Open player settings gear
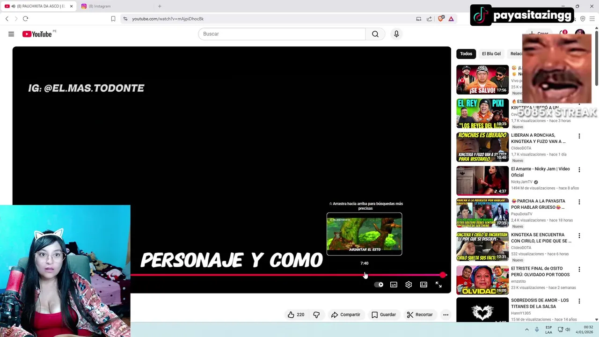599x337 pixels. 409,285
